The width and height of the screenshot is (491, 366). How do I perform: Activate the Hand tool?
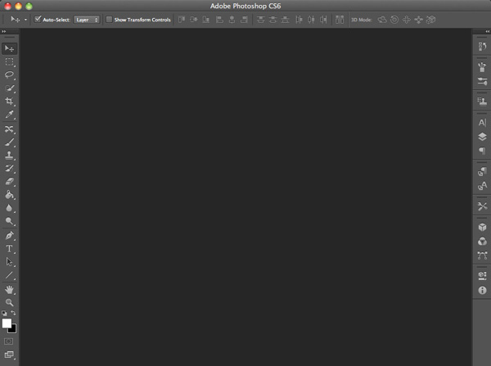pos(10,289)
